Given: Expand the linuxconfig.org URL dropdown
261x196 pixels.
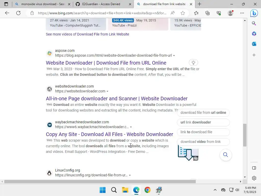Looking at the screenshot, I should click(130, 175).
